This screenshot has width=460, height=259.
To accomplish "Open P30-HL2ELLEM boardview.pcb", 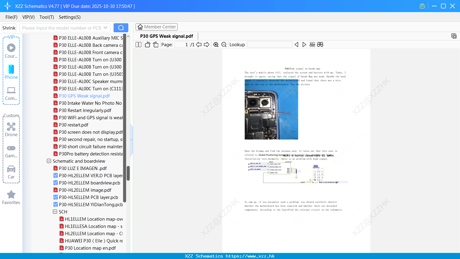I will click(x=87, y=183).
